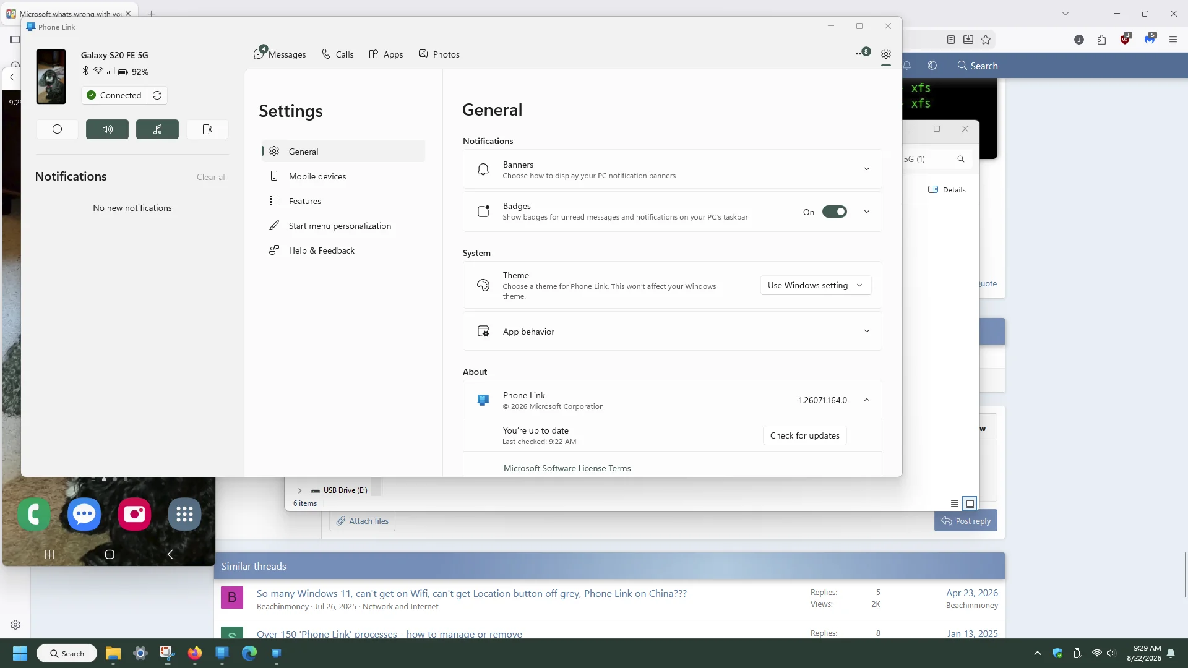Open Microsoft Software License Terms
Viewport: 1188px width, 668px height.
tap(567, 468)
